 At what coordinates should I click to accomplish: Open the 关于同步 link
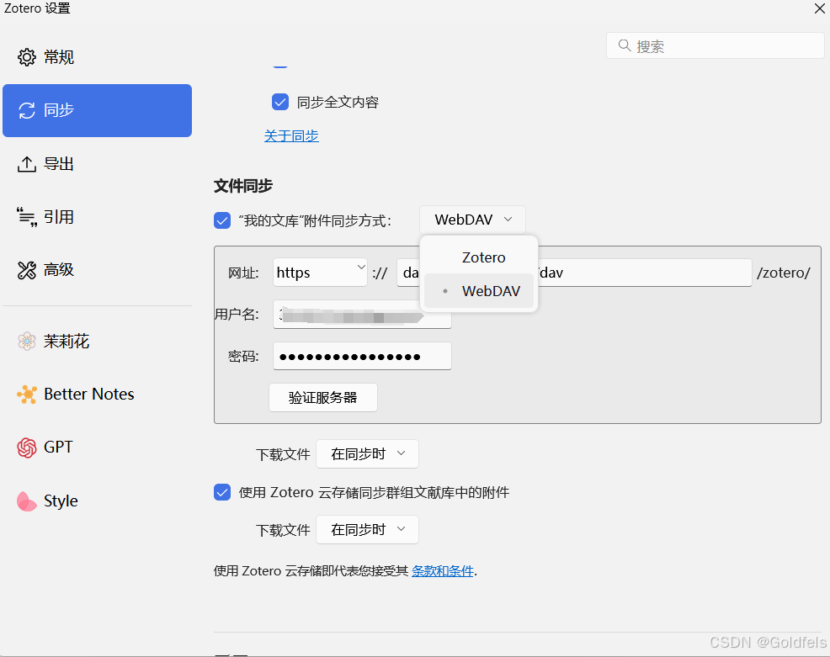click(291, 136)
